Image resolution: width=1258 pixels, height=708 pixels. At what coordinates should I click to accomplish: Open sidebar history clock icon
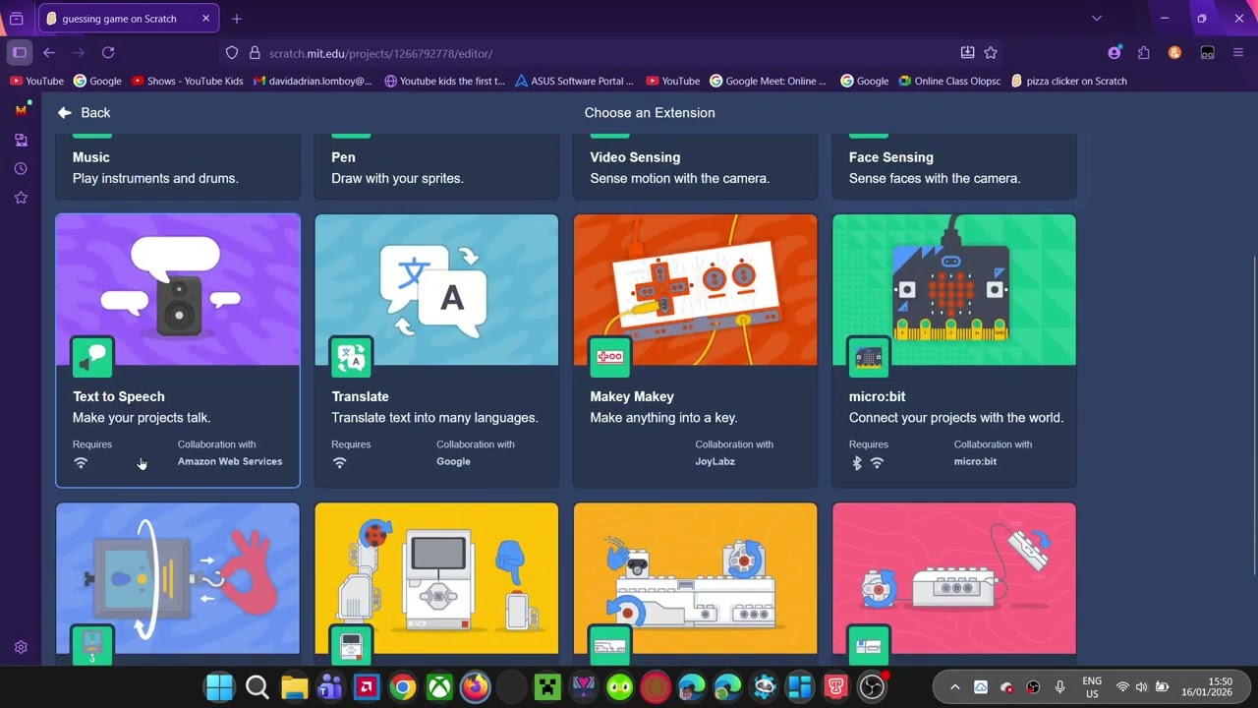click(21, 169)
